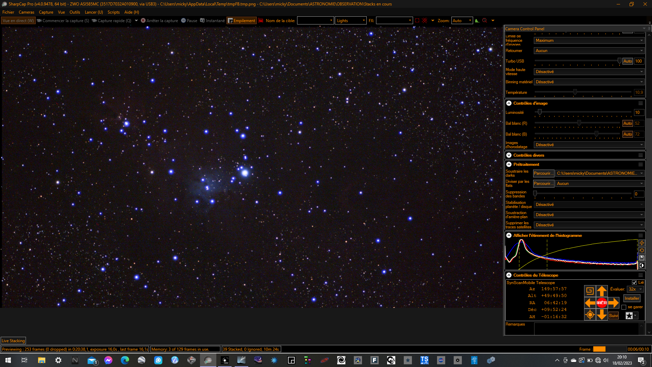This screenshot has width=652, height=367.
Task: Click Parcourir for Soustraire les darks
Action: [543, 173]
